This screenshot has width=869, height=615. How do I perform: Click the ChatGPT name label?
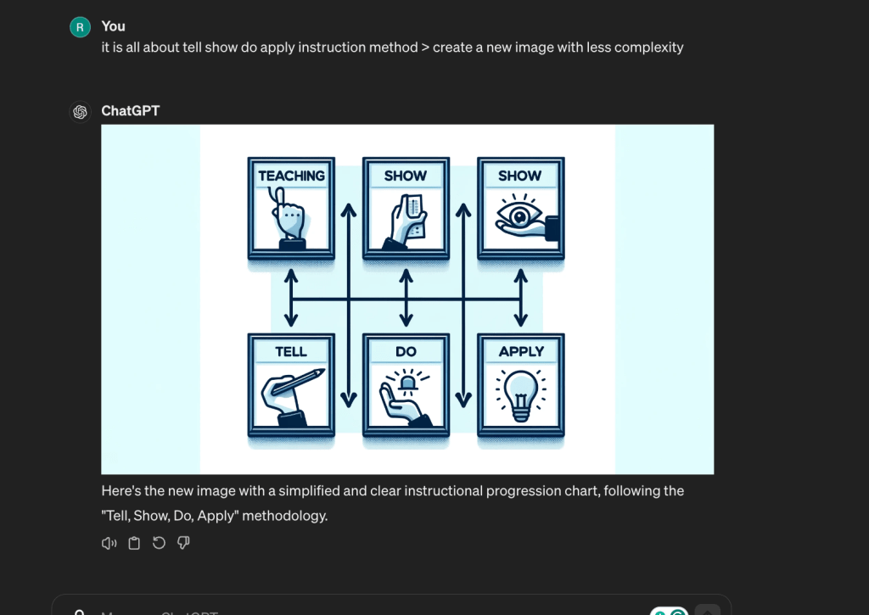(x=130, y=111)
